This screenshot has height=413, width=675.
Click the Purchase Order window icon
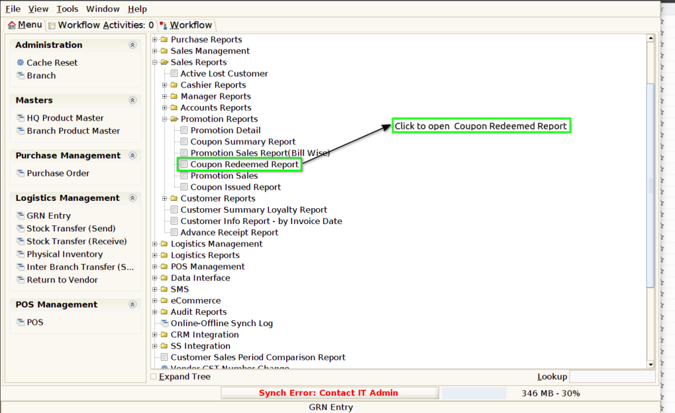tap(20, 173)
